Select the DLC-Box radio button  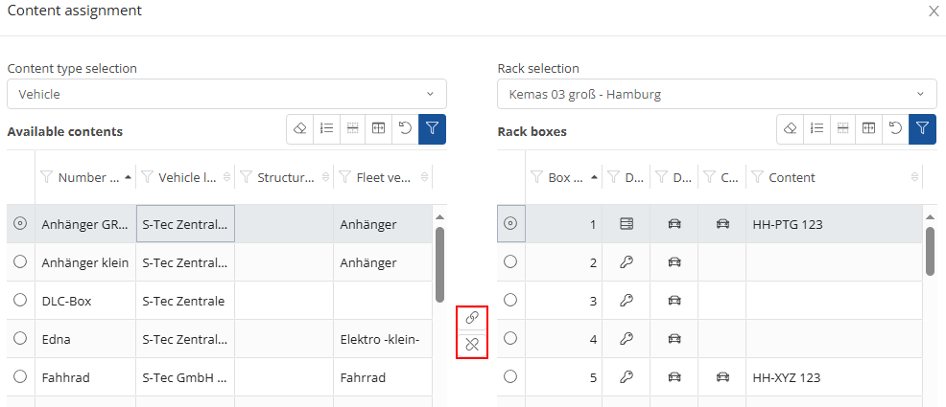[x=20, y=300]
